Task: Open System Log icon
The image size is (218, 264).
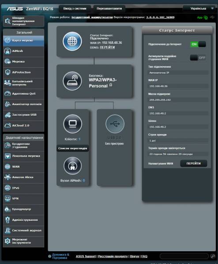Action: pos(8,231)
